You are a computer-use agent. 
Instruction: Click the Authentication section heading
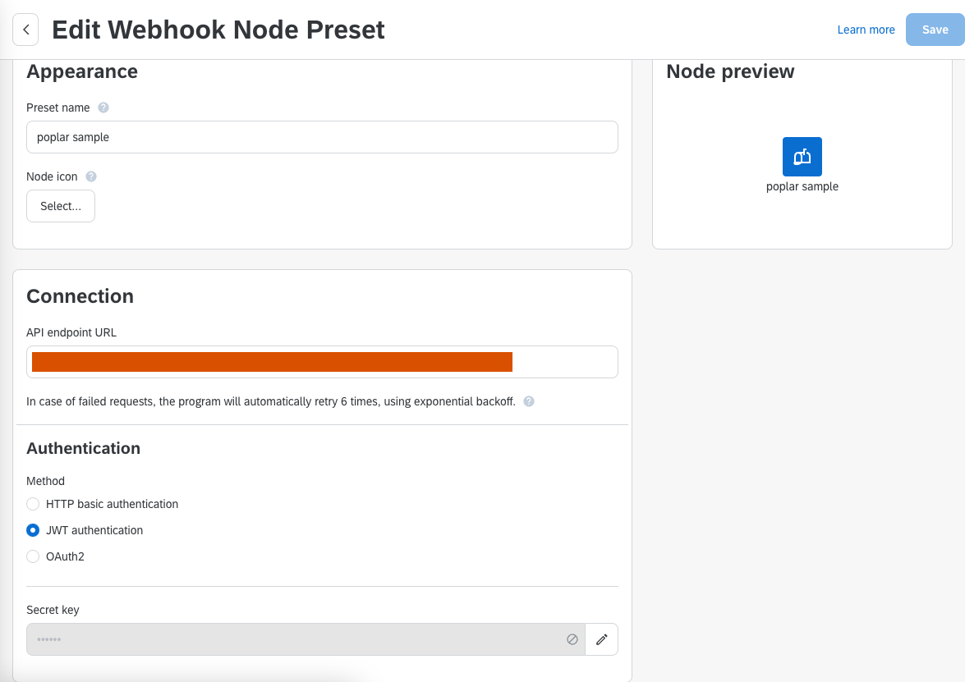pos(83,448)
